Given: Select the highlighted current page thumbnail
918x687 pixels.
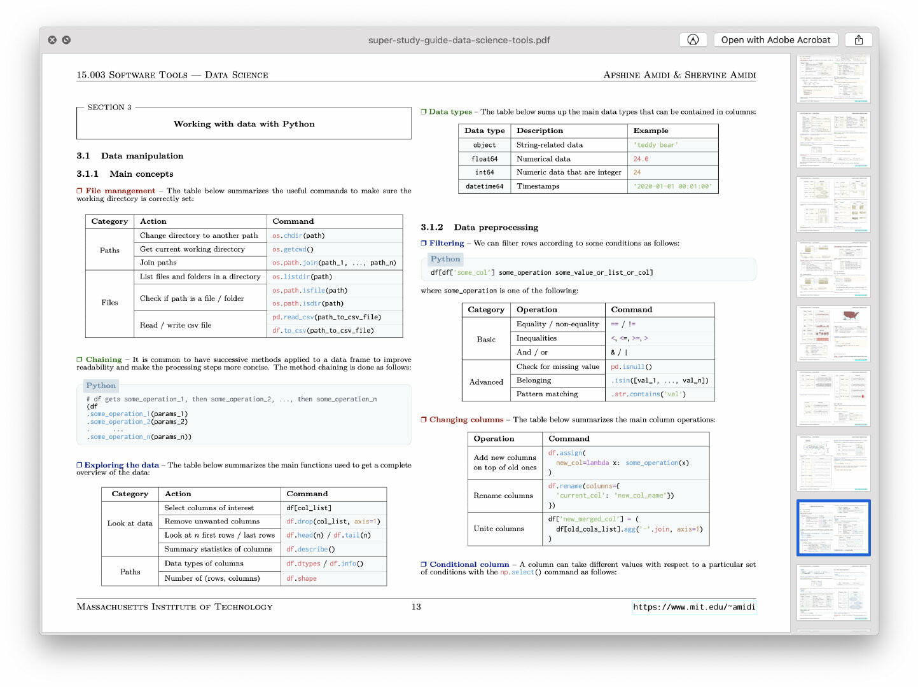Looking at the screenshot, I should [x=833, y=528].
